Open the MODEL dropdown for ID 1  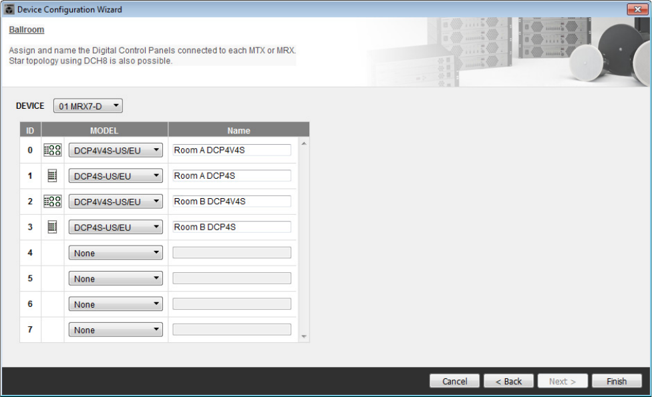coord(116,176)
